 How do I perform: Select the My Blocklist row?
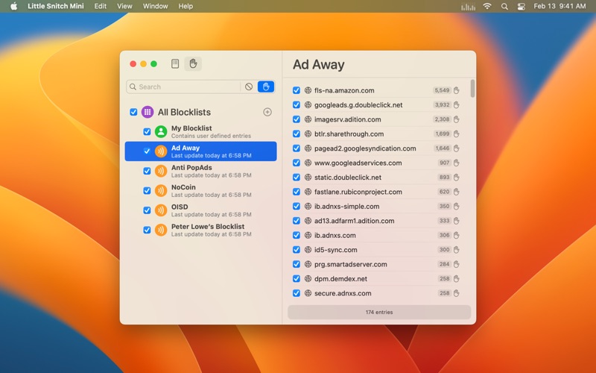click(200, 132)
